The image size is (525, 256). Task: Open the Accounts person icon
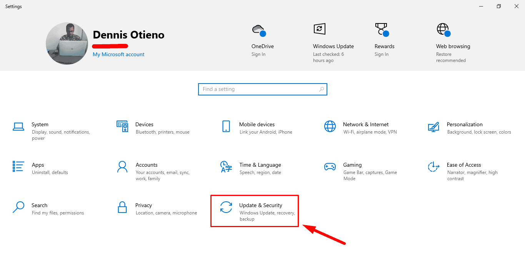tap(122, 167)
